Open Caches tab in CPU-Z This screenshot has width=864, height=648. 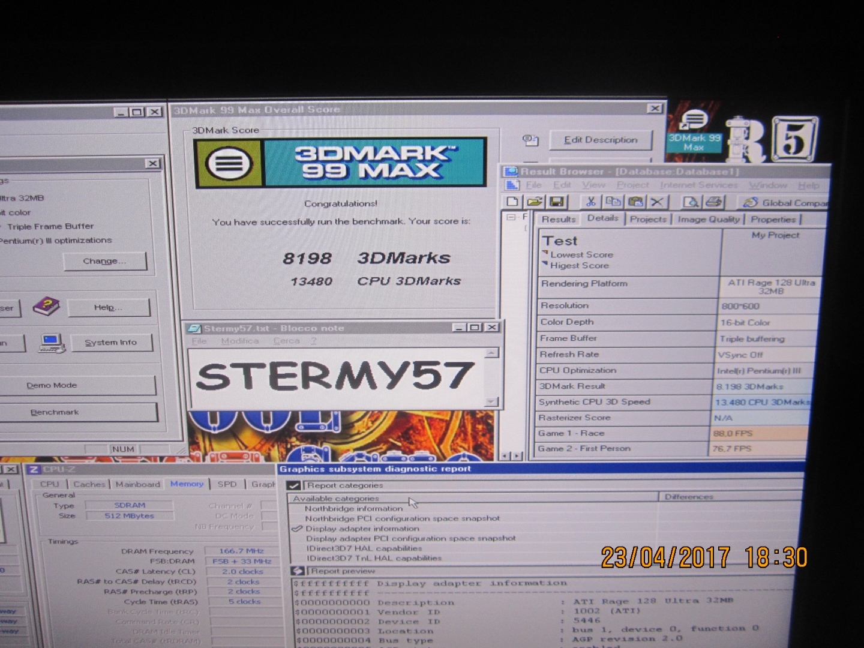point(89,484)
